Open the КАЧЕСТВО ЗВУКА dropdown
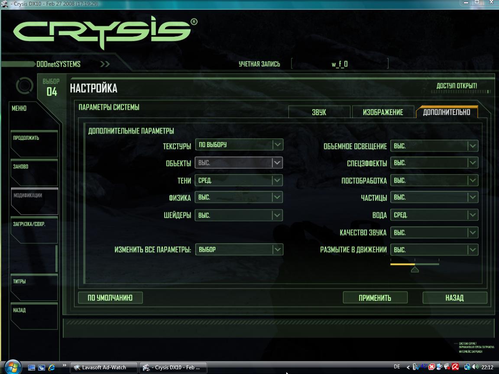 [x=434, y=232]
